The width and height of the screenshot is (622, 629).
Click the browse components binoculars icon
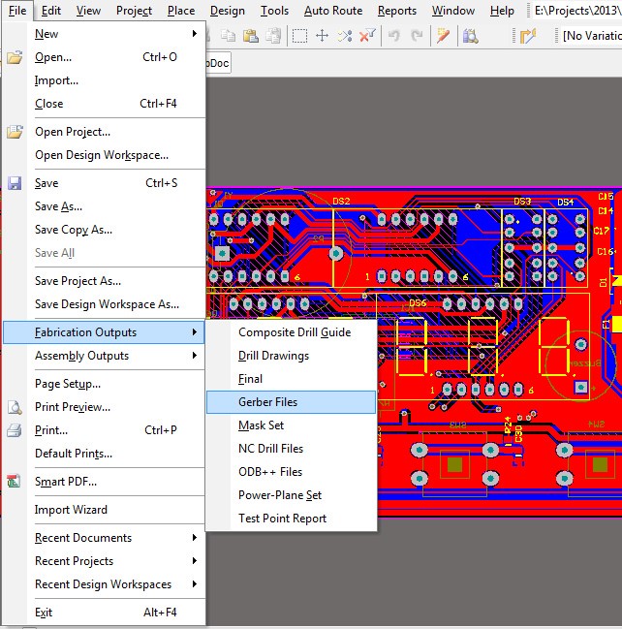(471, 36)
